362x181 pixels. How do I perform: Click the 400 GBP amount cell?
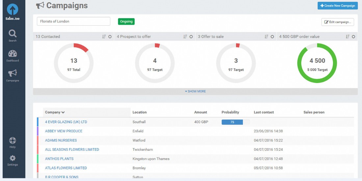201,122
